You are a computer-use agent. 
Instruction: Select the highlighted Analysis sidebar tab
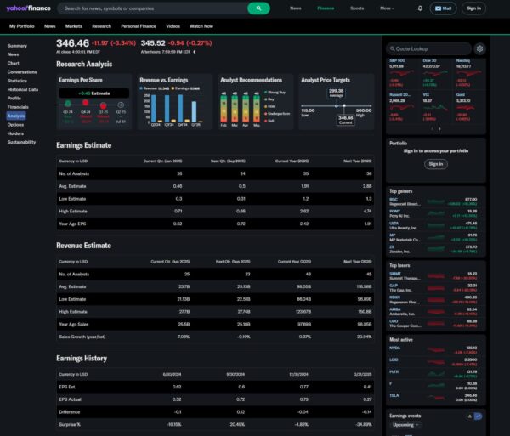point(16,116)
